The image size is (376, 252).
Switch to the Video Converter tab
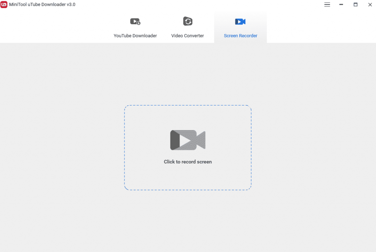coord(187,36)
